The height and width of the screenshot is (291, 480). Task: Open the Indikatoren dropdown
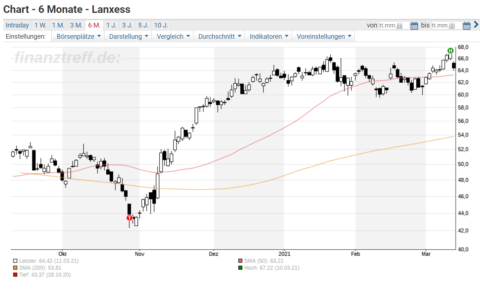point(269,36)
